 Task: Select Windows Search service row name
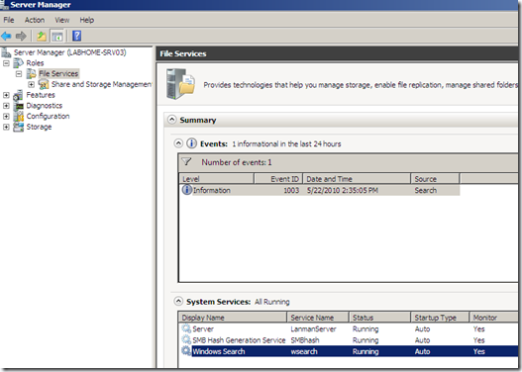pyautogui.click(x=219, y=351)
